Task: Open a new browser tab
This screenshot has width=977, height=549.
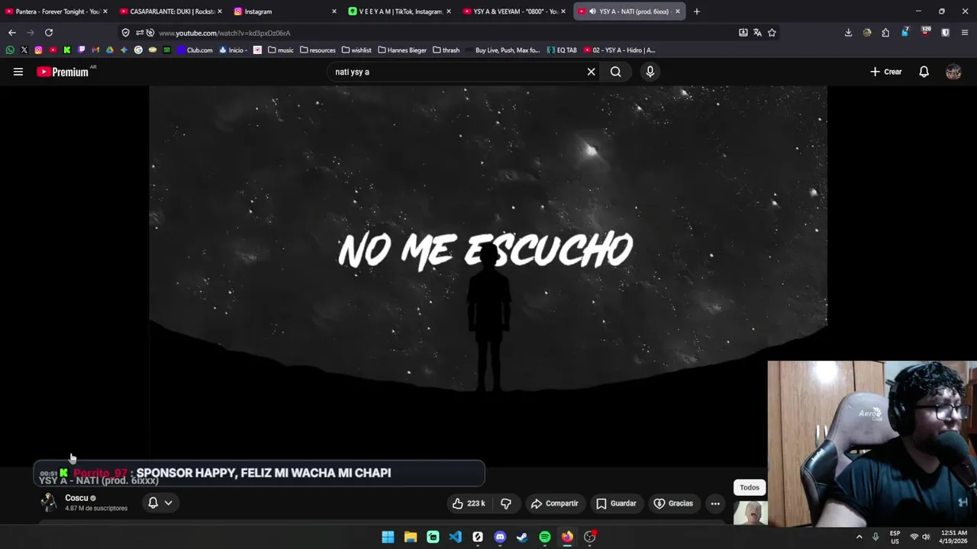Action: 696,11
